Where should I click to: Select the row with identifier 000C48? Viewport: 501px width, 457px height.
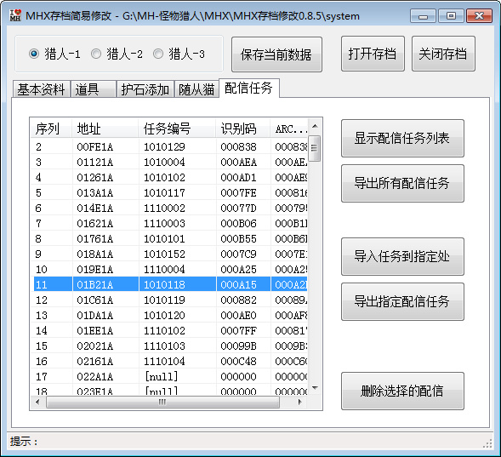tap(169, 361)
